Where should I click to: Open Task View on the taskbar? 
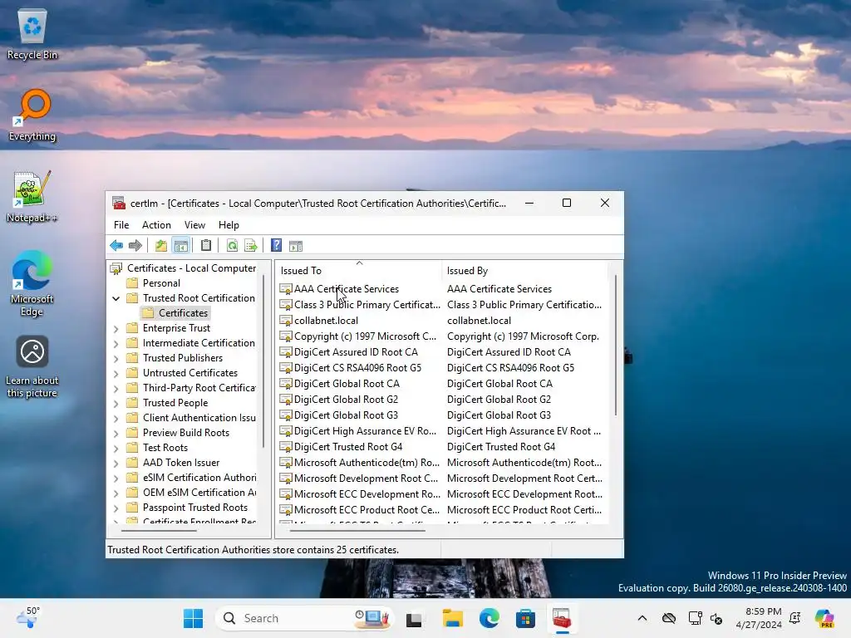(x=414, y=618)
